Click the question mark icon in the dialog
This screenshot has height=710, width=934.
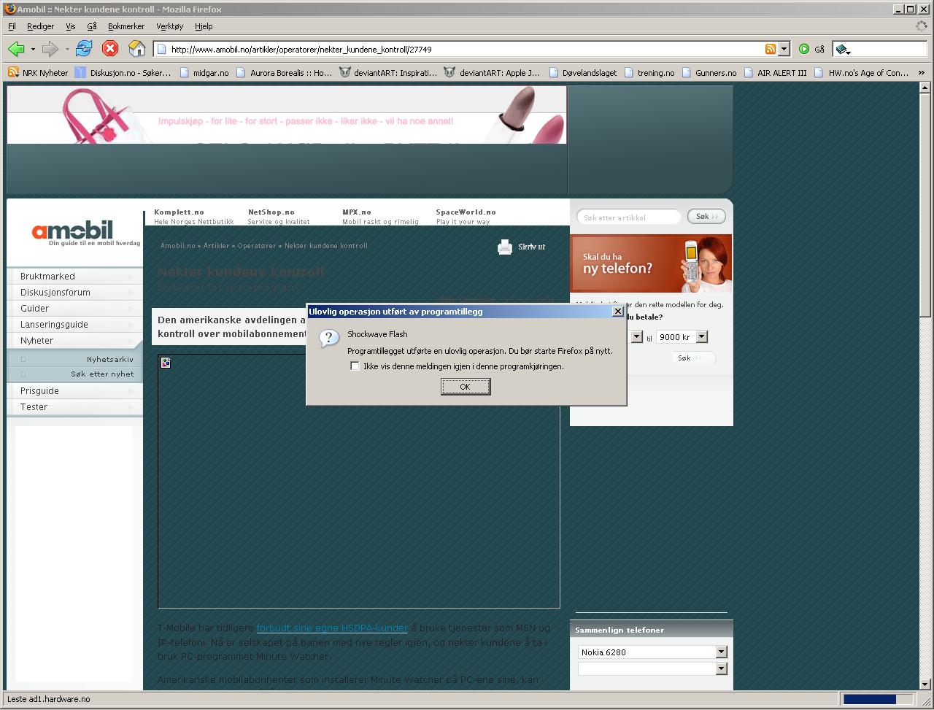click(329, 337)
